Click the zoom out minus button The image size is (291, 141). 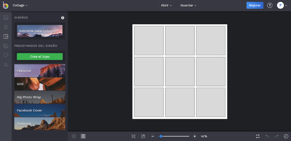[x=153, y=136]
